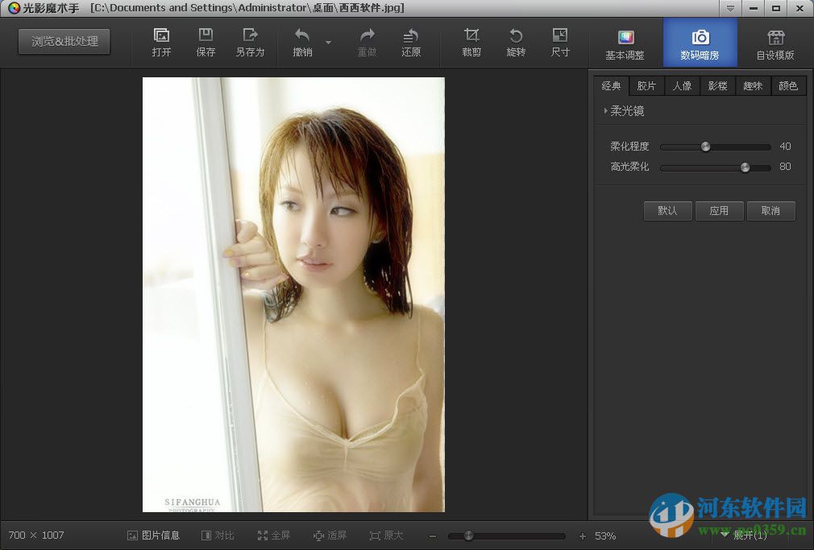
Task: Restore the image with 还原
Action: (411, 42)
